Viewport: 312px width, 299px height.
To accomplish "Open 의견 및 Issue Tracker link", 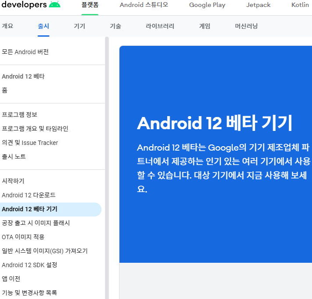I will (x=30, y=143).
